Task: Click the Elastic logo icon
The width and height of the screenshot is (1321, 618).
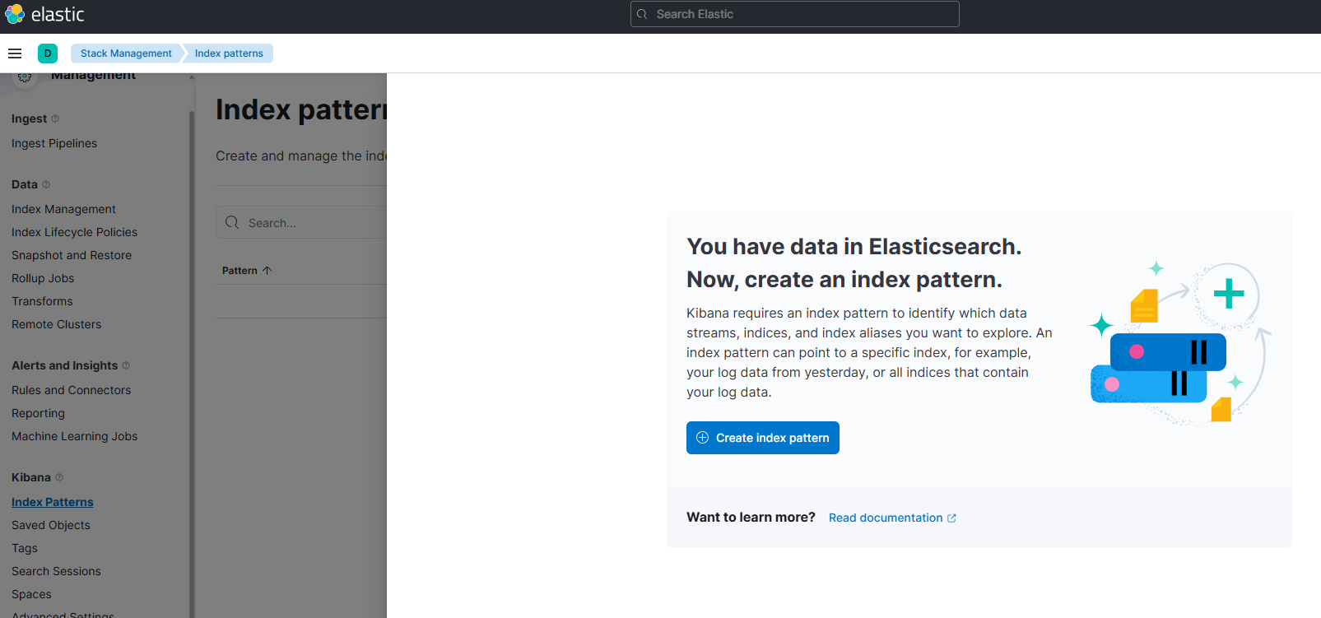Action: point(15,14)
